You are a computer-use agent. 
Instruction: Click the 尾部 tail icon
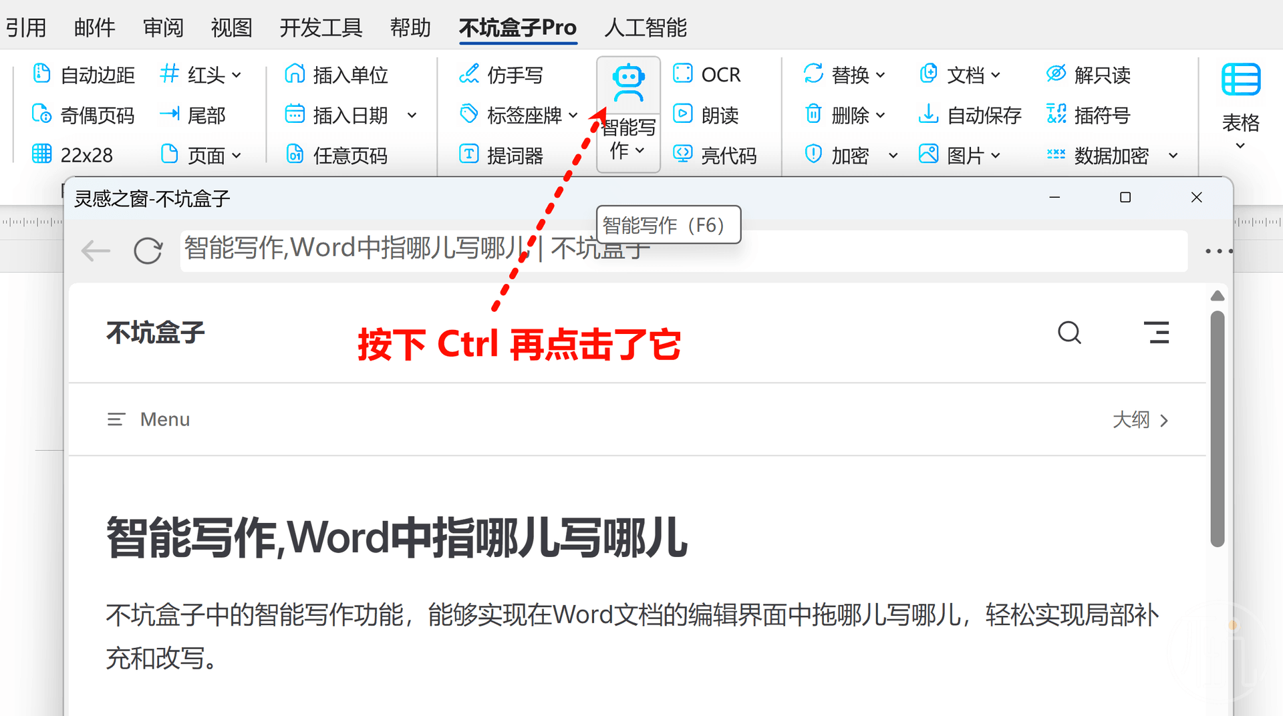(170, 114)
